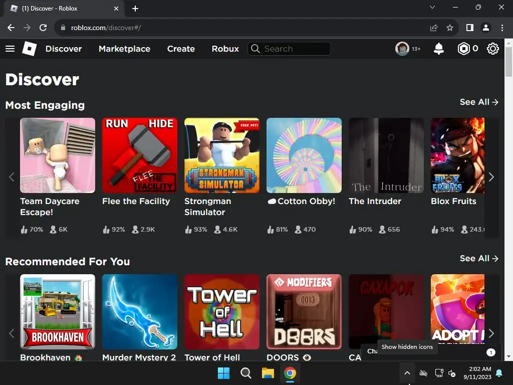Open the Robux balance icon
The image size is (513, 385).
[463, 49]
